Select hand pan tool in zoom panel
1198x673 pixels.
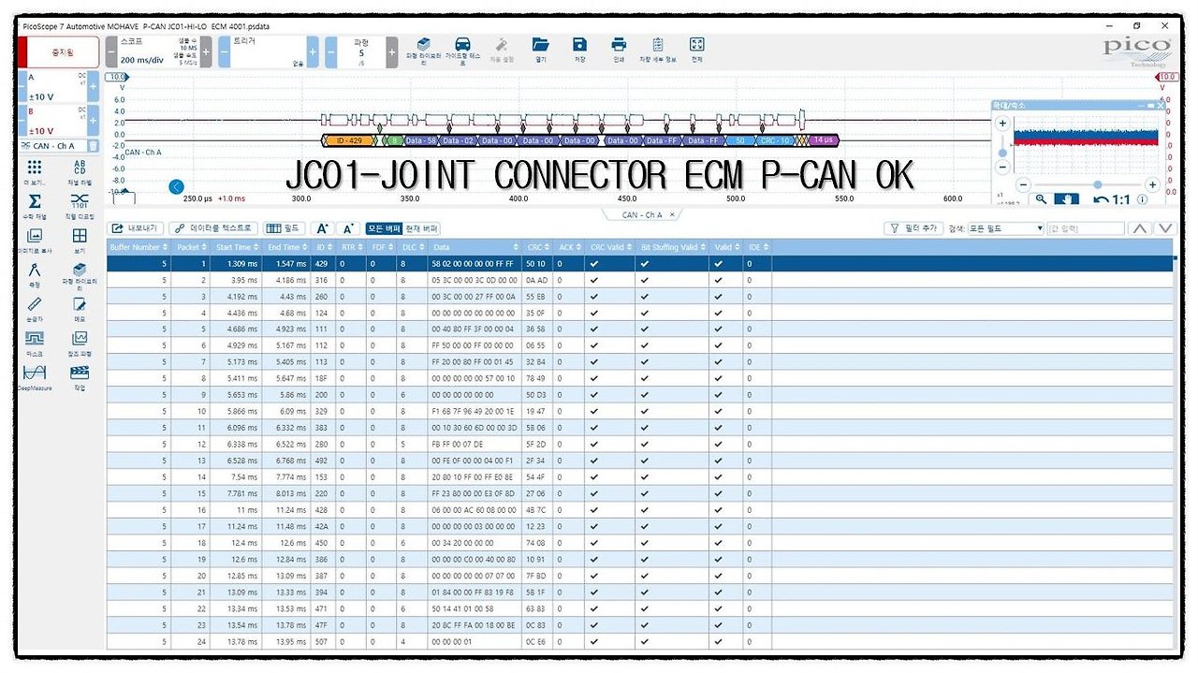coord(1067,199)
